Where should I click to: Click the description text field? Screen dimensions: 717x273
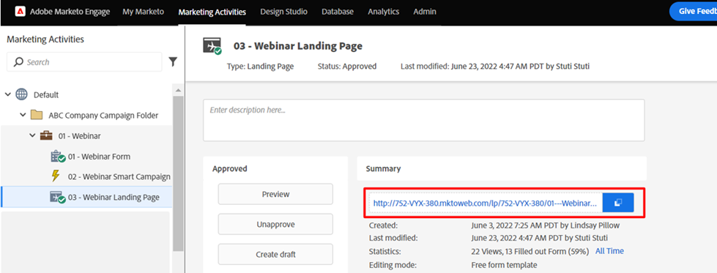tap(424, 120)
